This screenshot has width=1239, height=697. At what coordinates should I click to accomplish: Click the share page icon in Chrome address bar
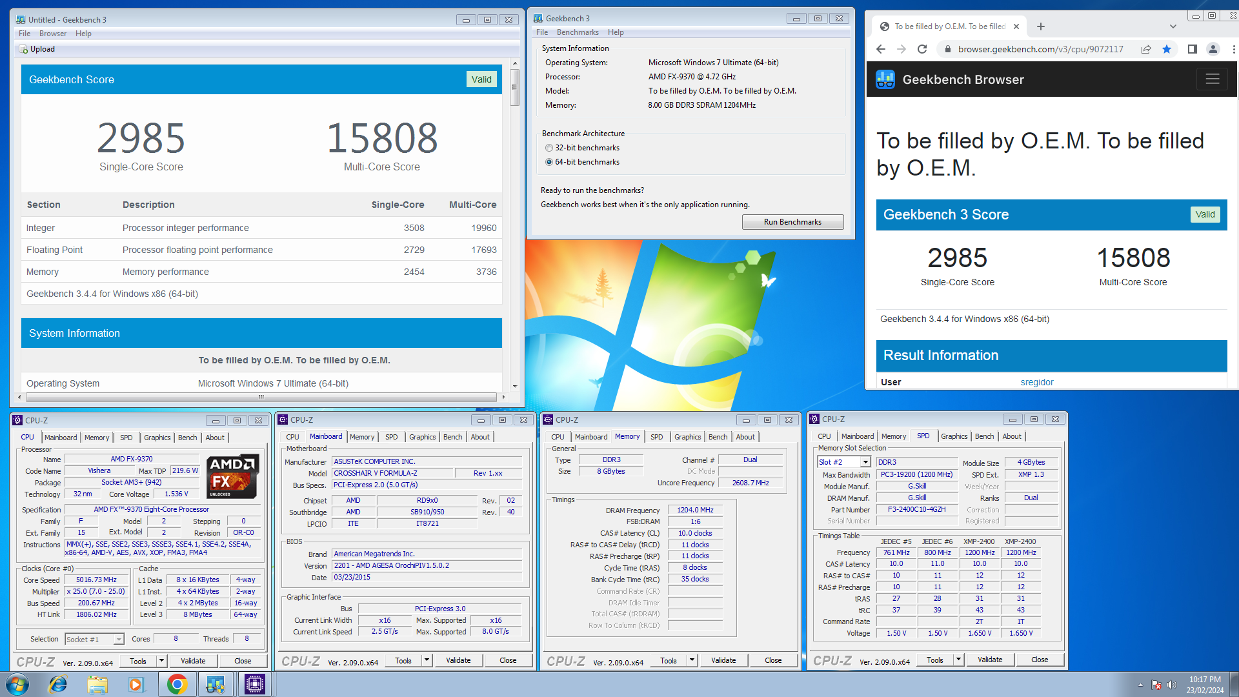(1146, 49)
